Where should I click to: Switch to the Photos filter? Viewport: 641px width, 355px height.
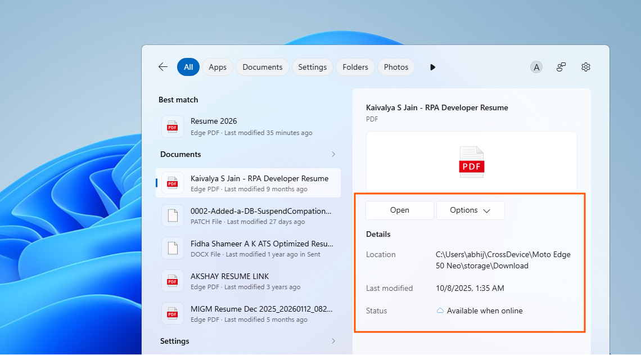tap(396, 67)
